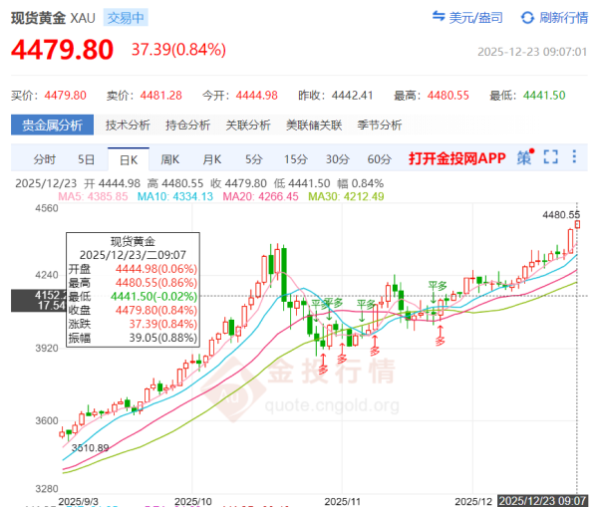The image size is (598, 507).
Task: Click the 4480.55 high label on chart
Action: [561, 215]
